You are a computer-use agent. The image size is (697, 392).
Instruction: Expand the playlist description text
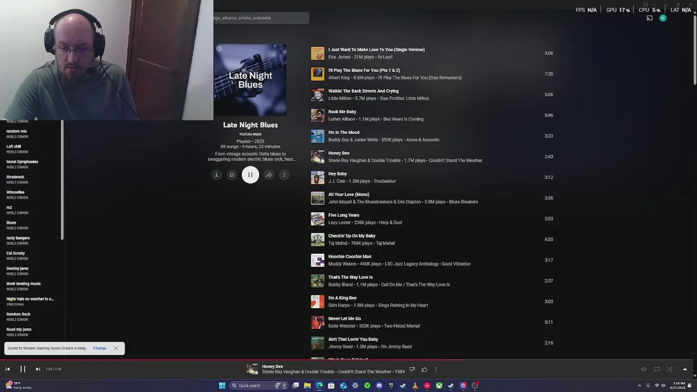click(x=251, y=157)
